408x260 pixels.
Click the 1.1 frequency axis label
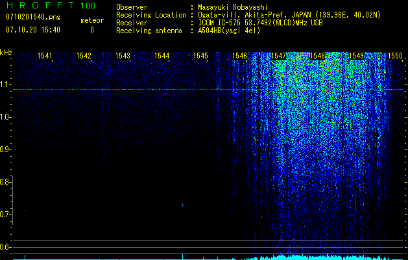tap(5, 84)
